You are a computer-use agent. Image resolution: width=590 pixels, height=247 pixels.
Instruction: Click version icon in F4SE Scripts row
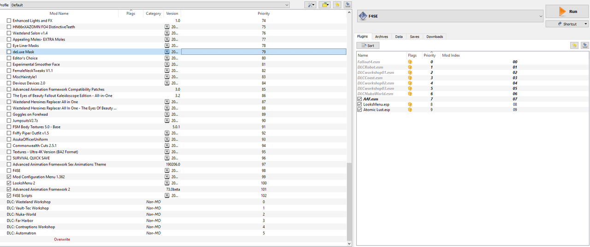(167, 195)
